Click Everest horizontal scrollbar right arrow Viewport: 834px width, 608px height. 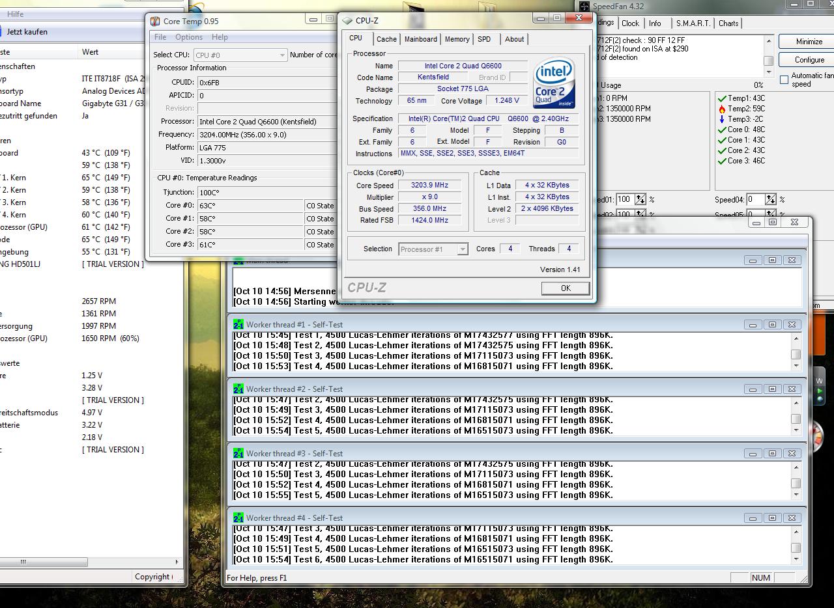pyautogui.click(x=176, y=562)
